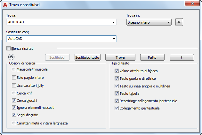Close the Trova e sostituisci dialog

click(192, 3)
